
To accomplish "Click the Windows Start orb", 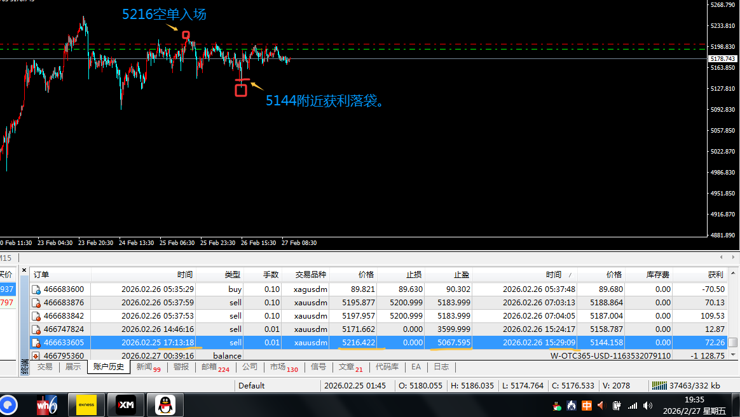I will coord(8,404).
